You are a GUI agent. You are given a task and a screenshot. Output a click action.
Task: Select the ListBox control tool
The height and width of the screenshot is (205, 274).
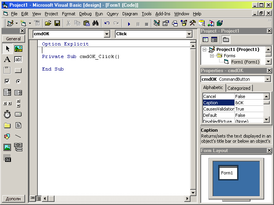pyautogui.click(x=18, y=93)
